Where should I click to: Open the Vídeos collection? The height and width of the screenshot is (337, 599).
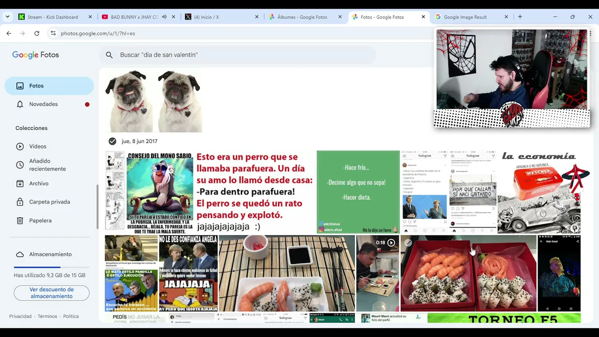coord(49,147)
